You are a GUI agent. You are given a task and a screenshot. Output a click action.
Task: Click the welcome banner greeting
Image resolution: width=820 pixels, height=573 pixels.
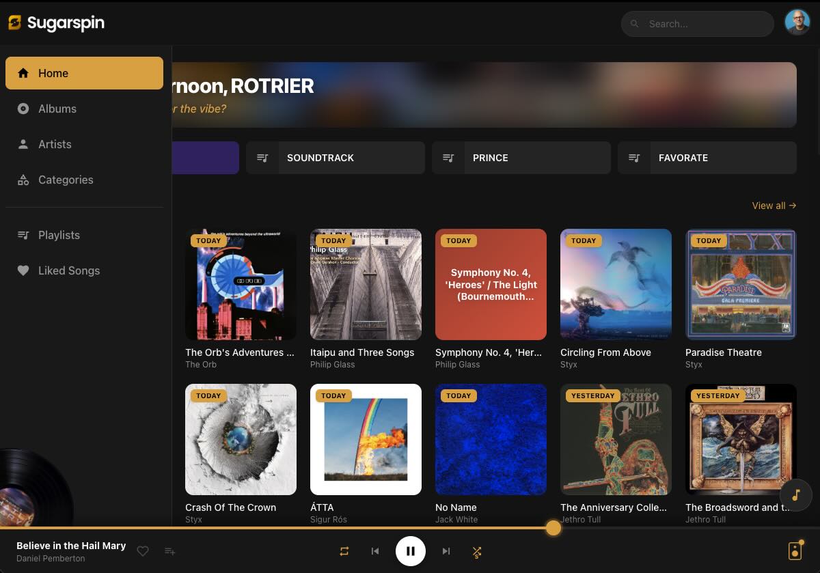pyautogui.click(x=243, y=86)
